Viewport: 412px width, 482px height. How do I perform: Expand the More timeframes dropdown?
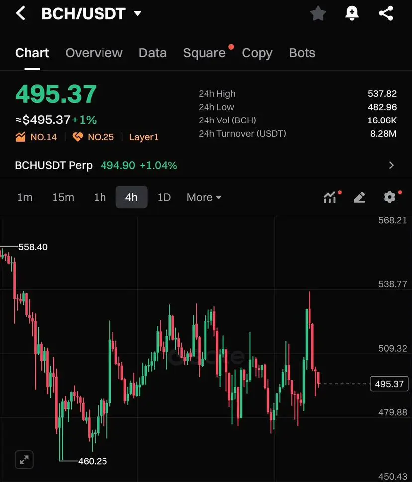click(204, 197)
